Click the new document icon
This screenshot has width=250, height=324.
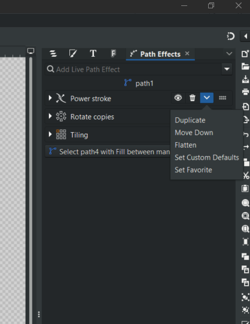tap(245, 54)
